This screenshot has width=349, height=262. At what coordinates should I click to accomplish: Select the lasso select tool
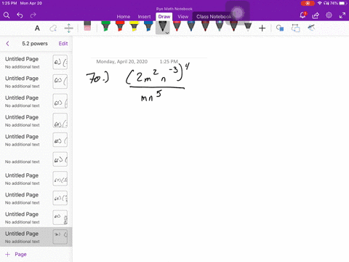(53, 28)
